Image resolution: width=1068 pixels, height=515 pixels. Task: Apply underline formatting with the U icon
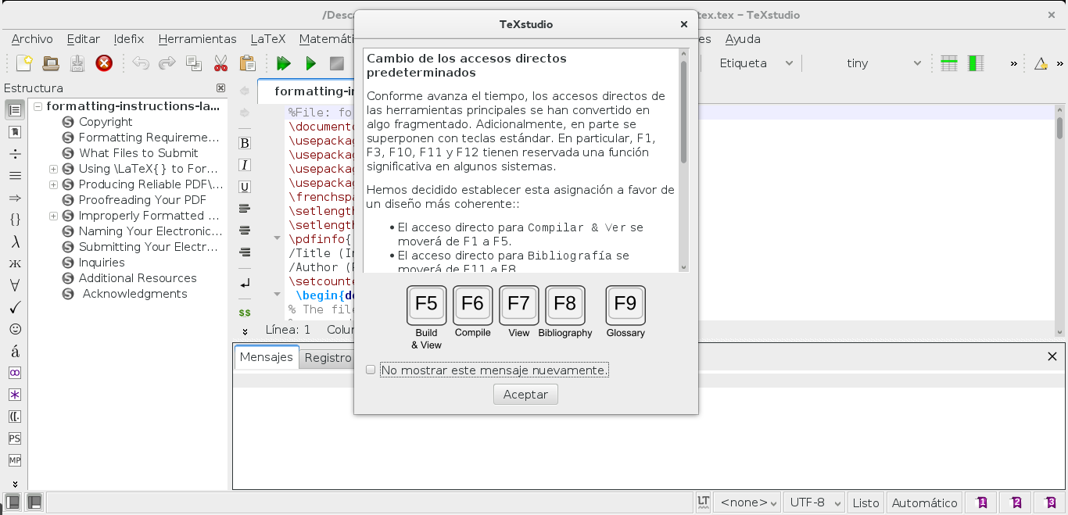point(245,187)
